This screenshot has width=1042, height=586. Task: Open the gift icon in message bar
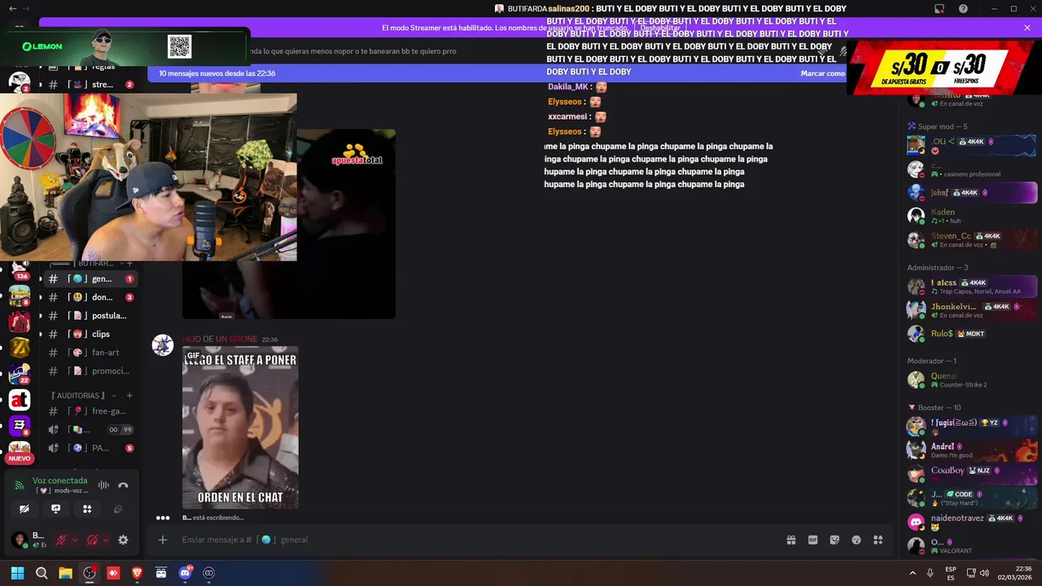(x=790, y=540)
